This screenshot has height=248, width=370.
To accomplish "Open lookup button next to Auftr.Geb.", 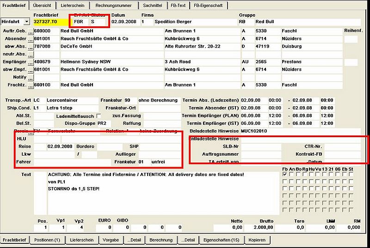I will coord(31,31).
